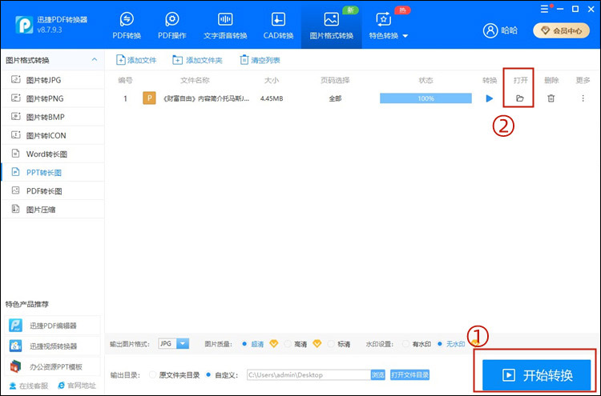Screen dimensions: 601x396
Task: Choose 自定义 output directory radio
Action: pos(208,375)
